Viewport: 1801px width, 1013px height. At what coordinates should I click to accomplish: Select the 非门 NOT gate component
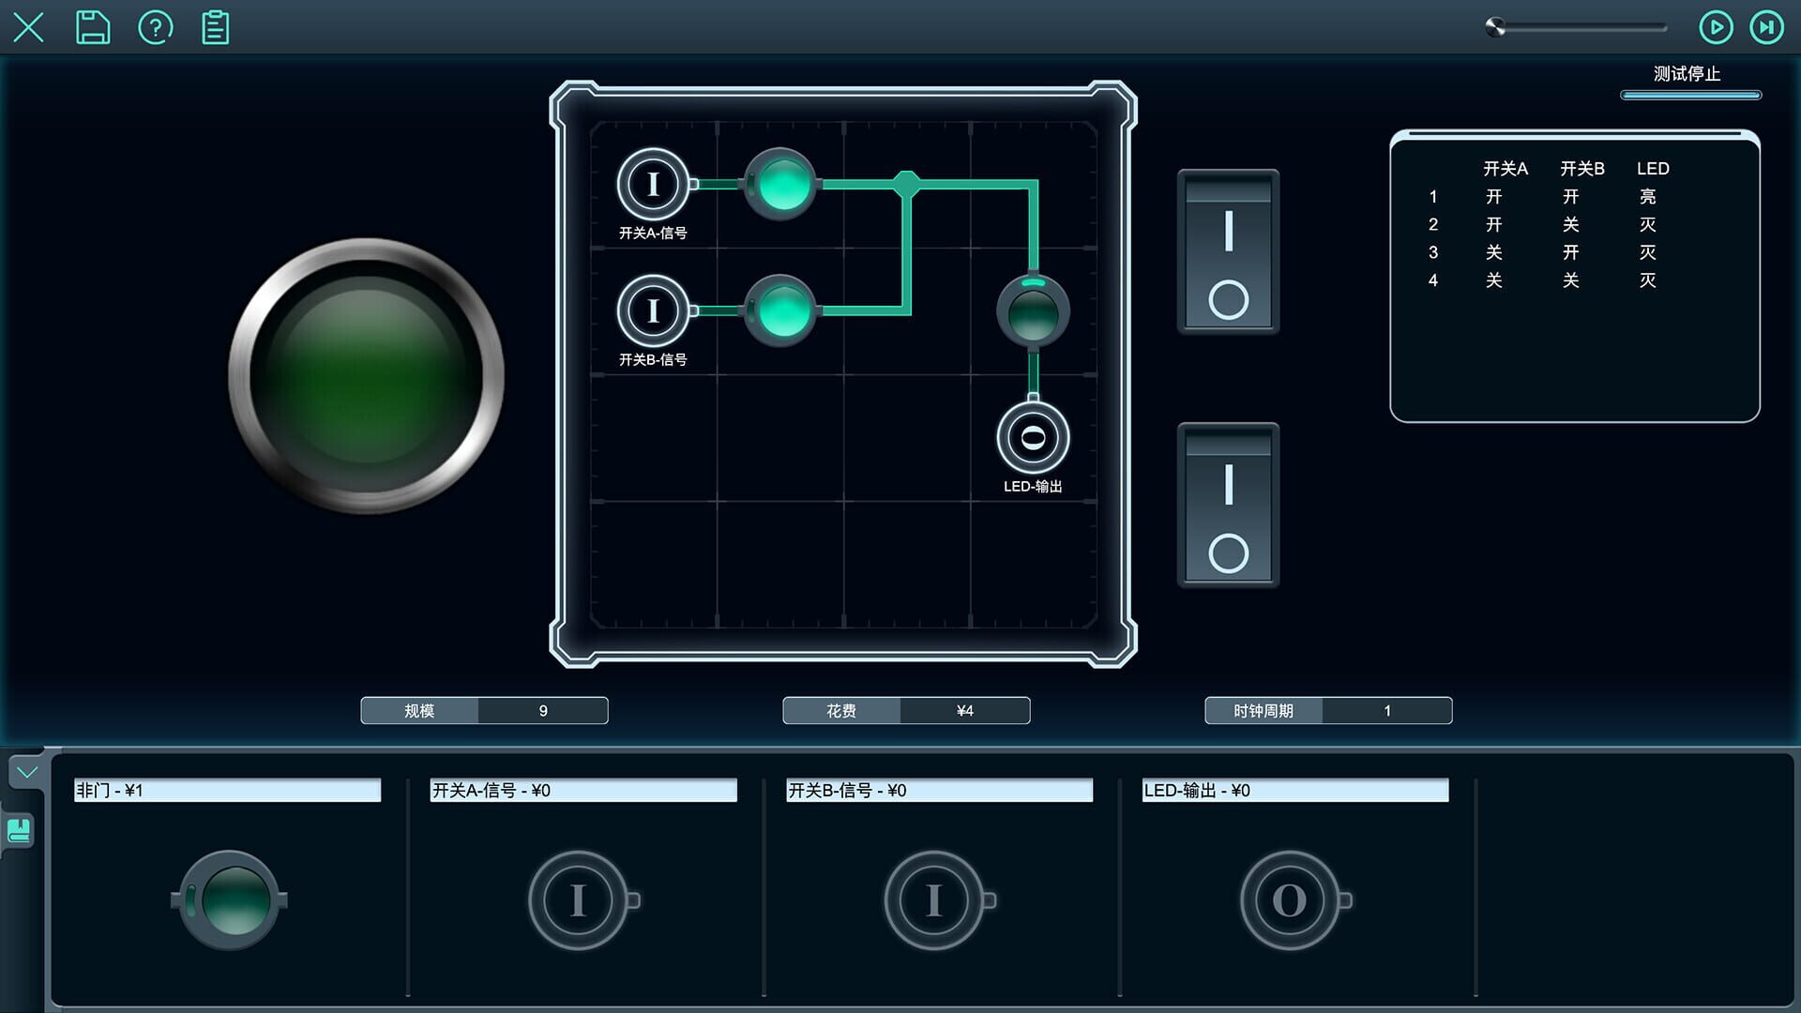click(x=228, y=900)
